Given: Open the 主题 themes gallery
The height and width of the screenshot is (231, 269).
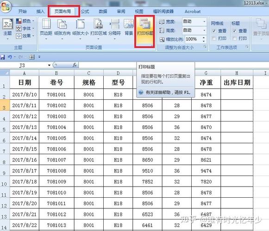Looking at the screenshot, I should pos(8,29).
